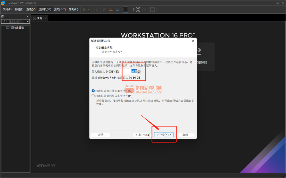Click the 指定磁盘容量 heading text
The image size is (286, 178).
pyautogui.click(x=104, y=48)
